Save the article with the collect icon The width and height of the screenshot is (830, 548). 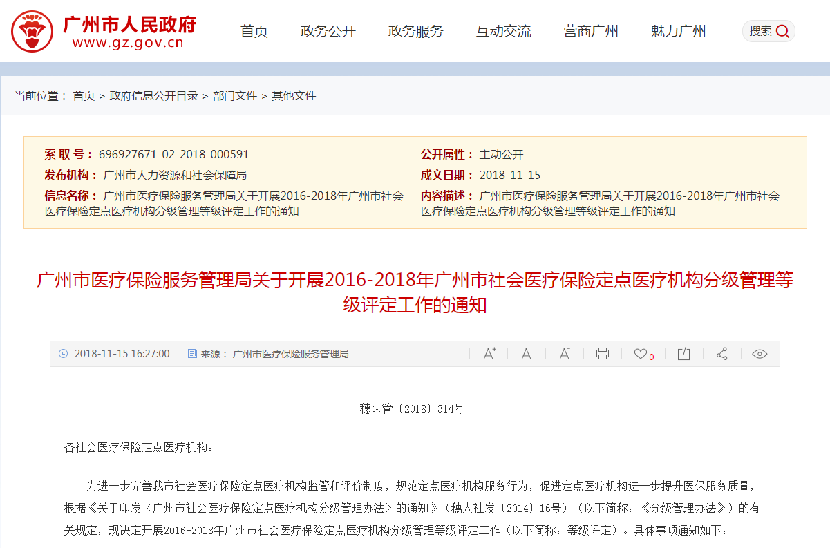(x=683, y=353)
